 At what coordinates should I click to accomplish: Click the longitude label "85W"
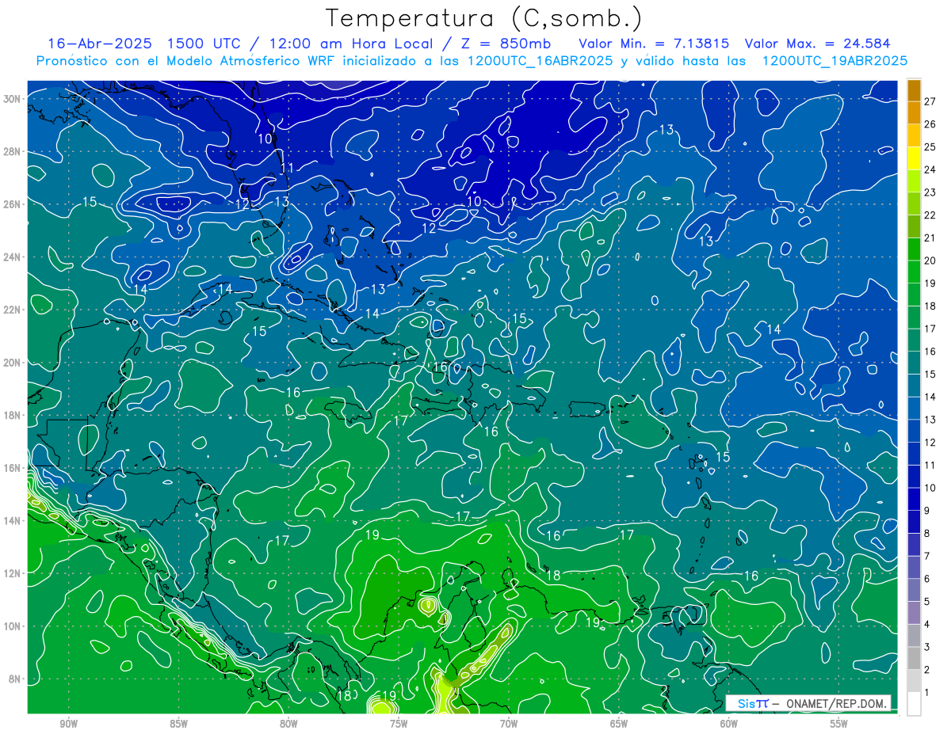coord(178,724)
